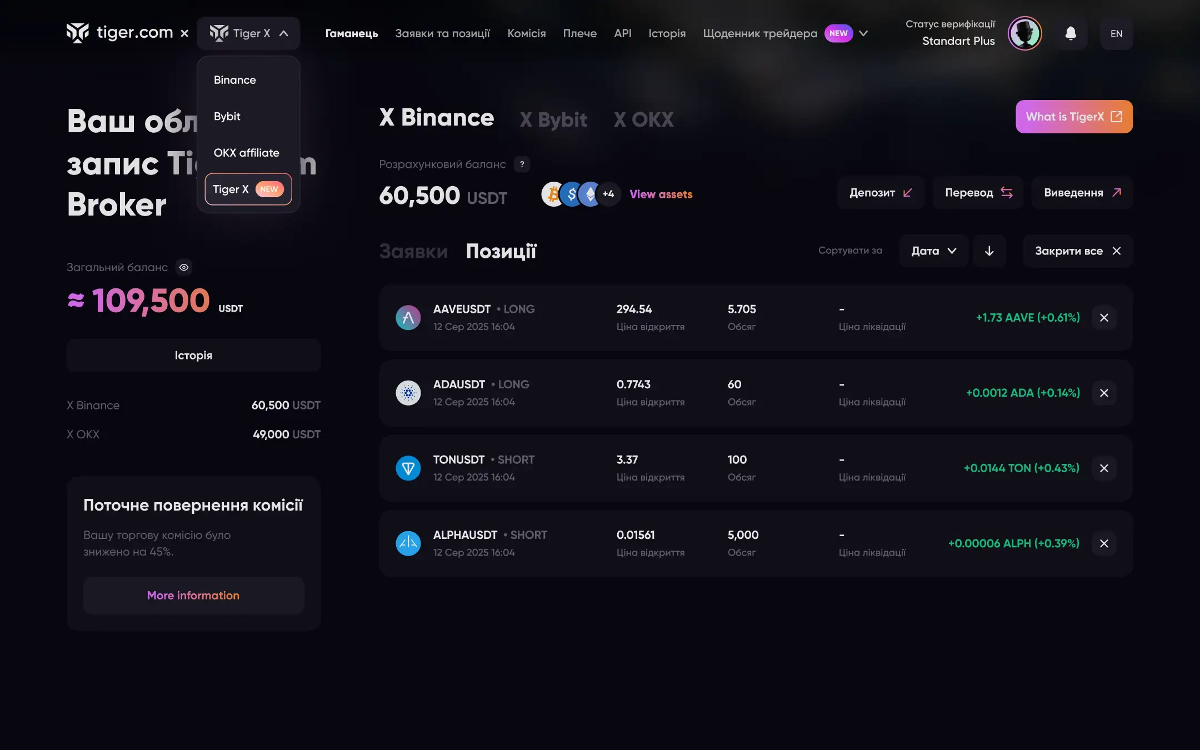The image size is (1200, 750).
Task: Switch to the X OKX tab
Action: coord(643,119)
